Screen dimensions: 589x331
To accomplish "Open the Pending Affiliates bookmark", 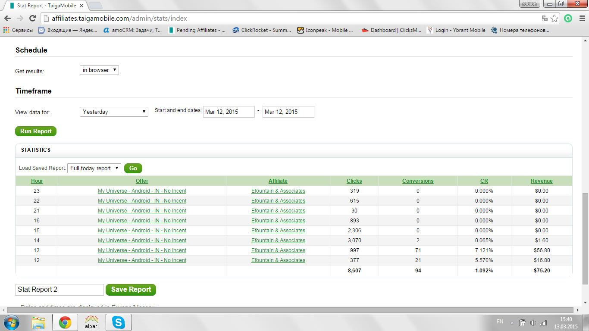I will pos(197,30).
